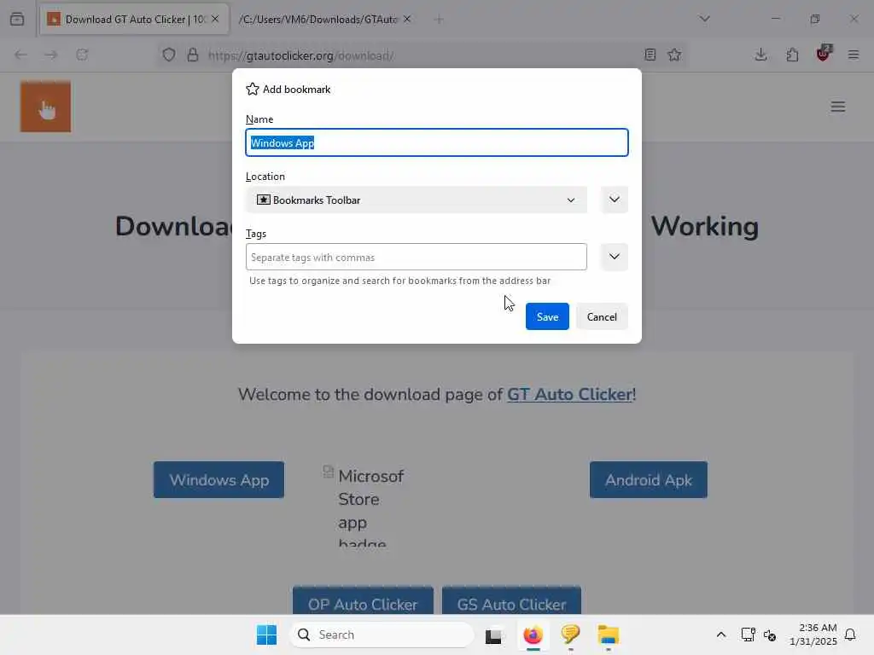
Task: Cancel the Add bookmark dialog
Action: [x=602, y=316]
